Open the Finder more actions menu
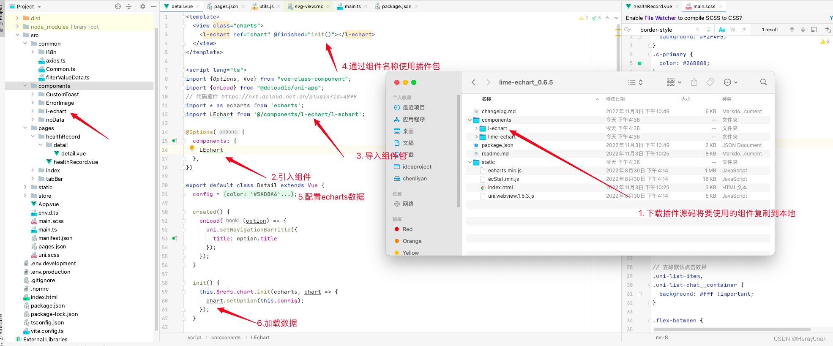 (x=730, y=82)
